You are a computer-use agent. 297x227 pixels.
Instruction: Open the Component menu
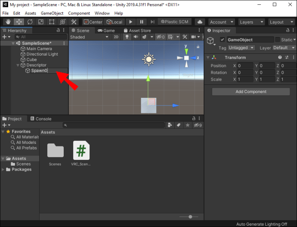79,13
